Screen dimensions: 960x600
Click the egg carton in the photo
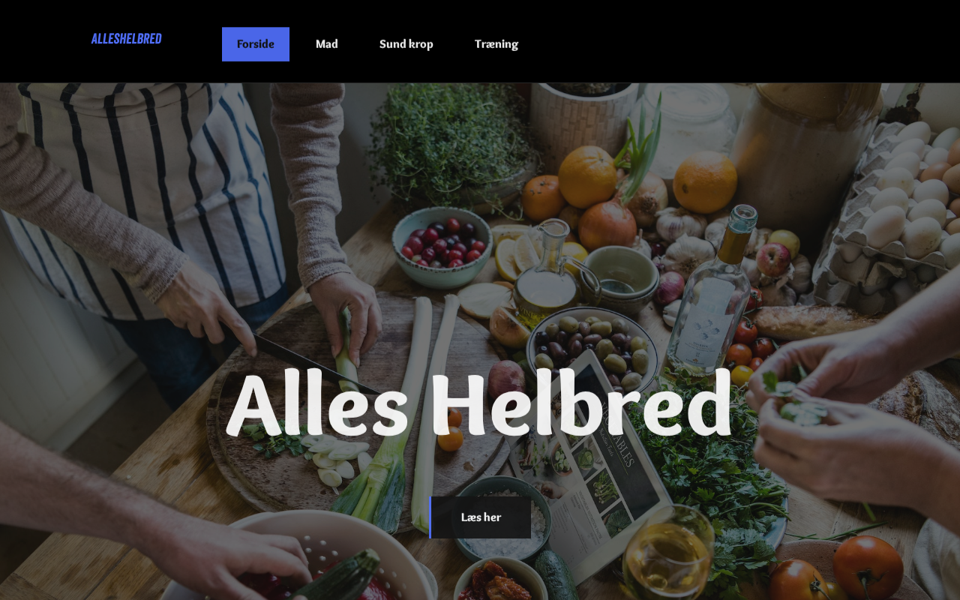point(889,217)
